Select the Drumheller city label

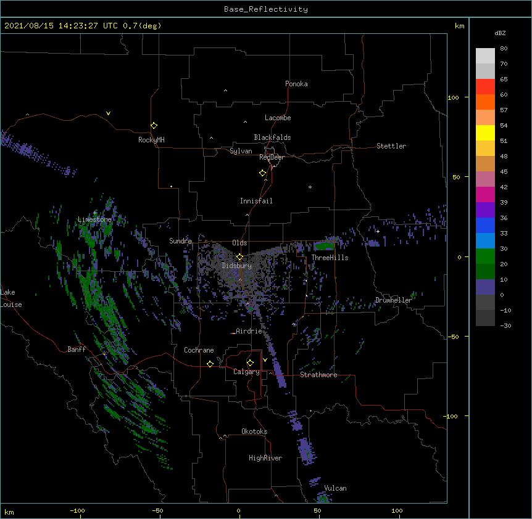pyautogui.click(x=394, y=300)
